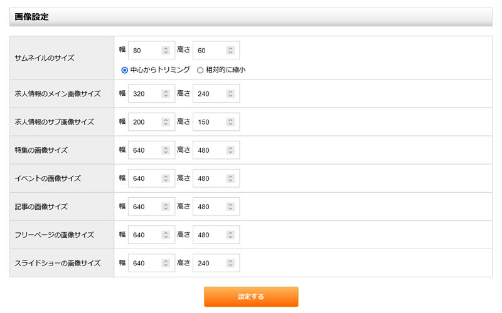Viewport: 502px width, 313px height.
Task: Click stepper on スライドショー image height field
Action: [230, 263]
